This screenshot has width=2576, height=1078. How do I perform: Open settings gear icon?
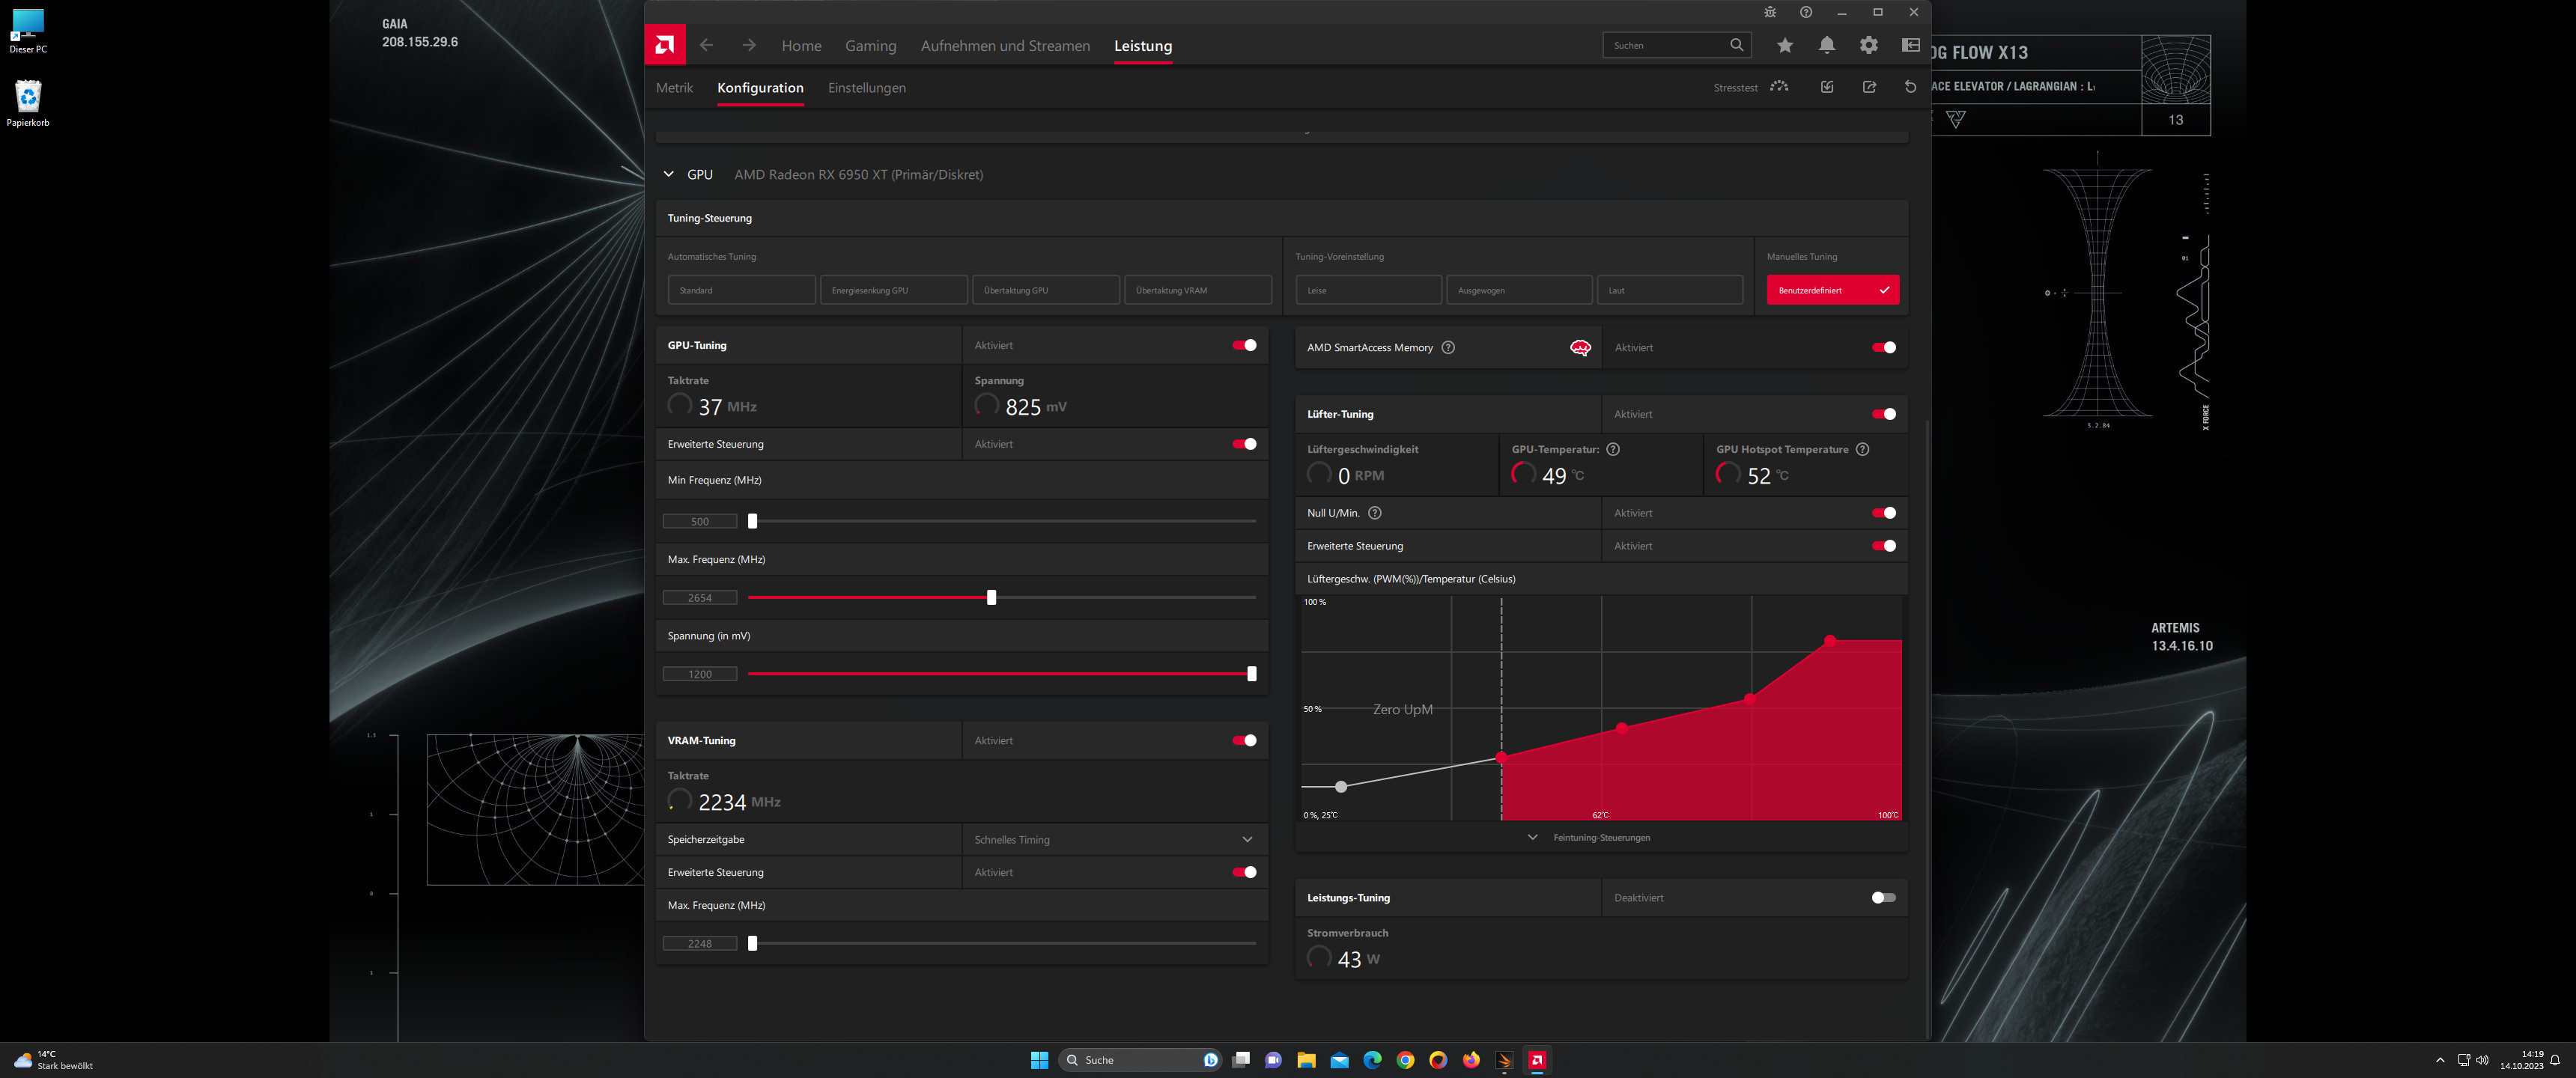1869,45
